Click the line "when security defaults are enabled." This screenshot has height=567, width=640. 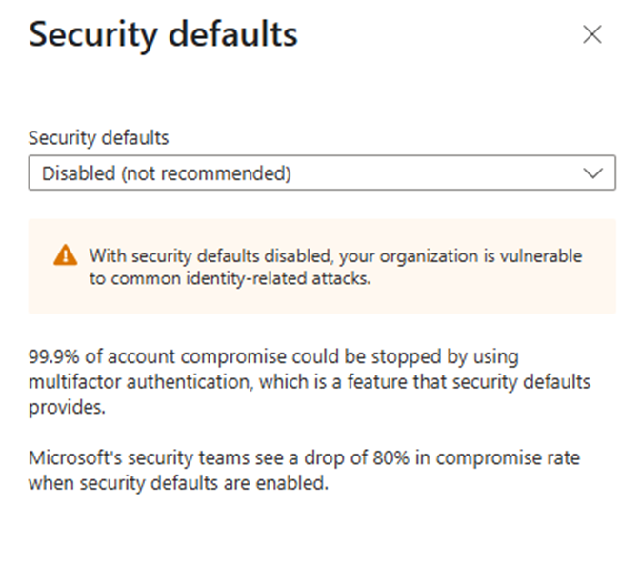coord(178,483)
